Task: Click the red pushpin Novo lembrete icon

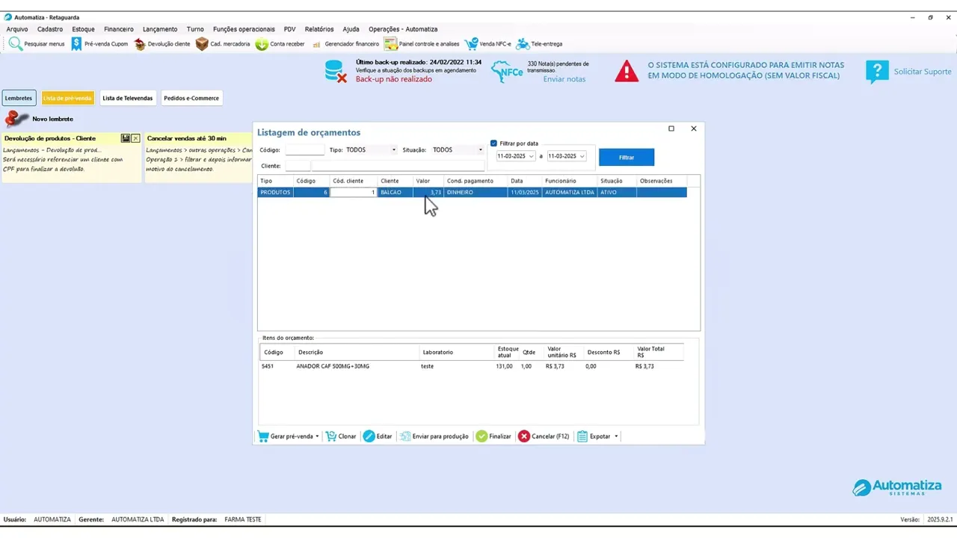Action: tap(16, 119)
